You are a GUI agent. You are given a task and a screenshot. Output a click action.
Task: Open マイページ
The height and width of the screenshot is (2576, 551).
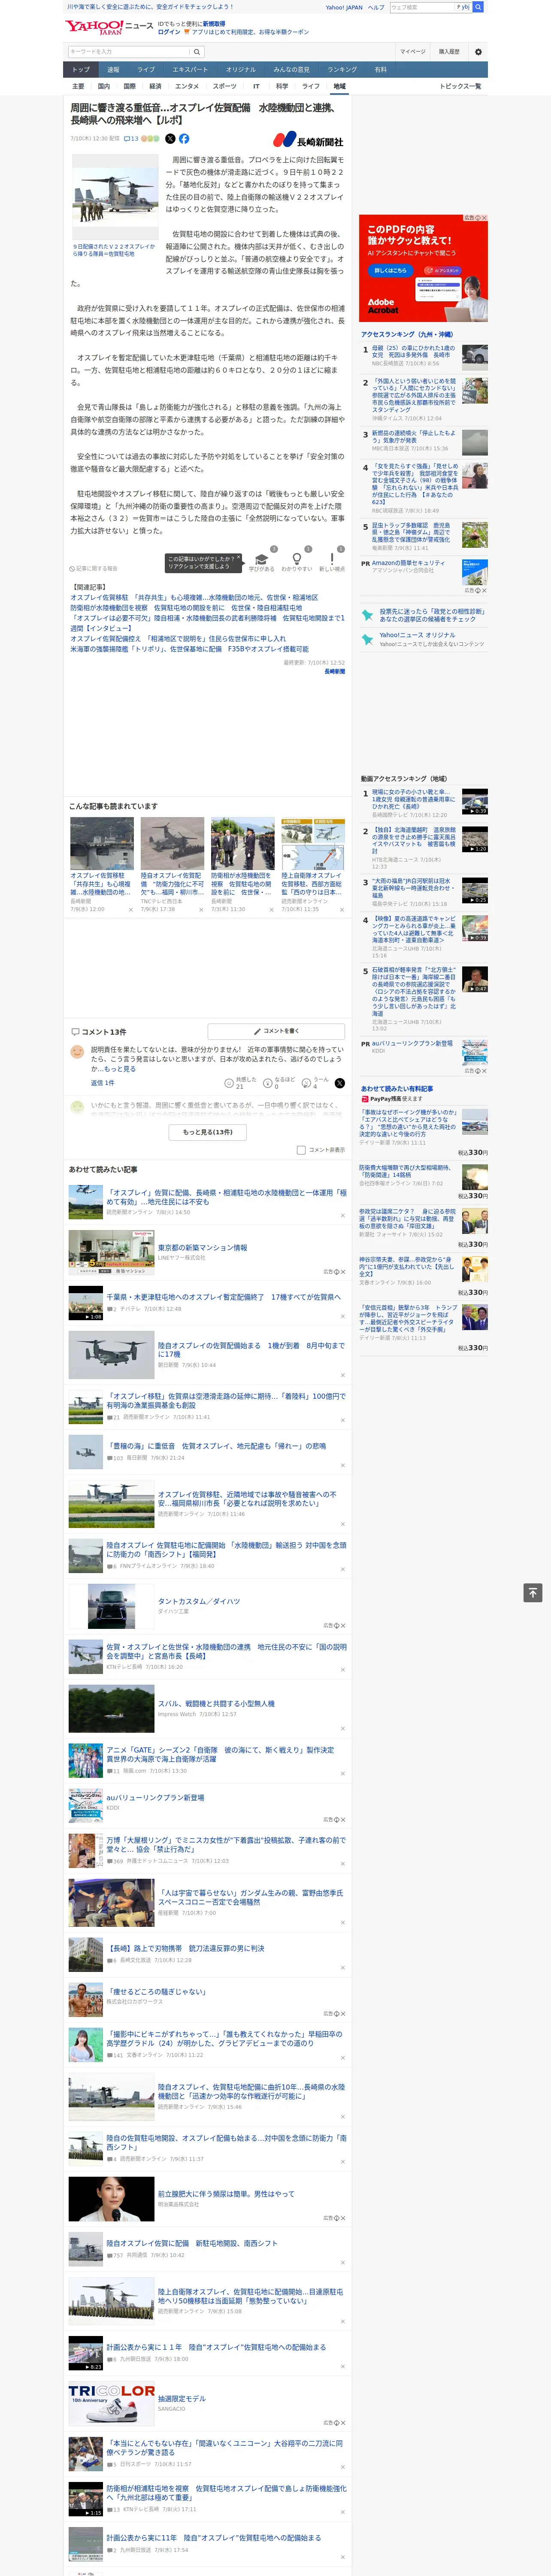coord(413,52)
